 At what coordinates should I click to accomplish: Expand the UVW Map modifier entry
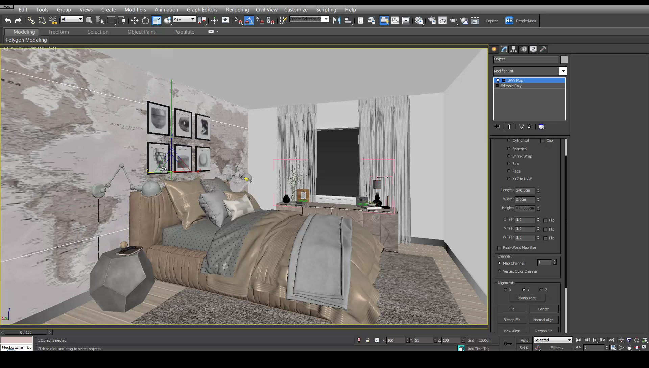pos(504,80)
